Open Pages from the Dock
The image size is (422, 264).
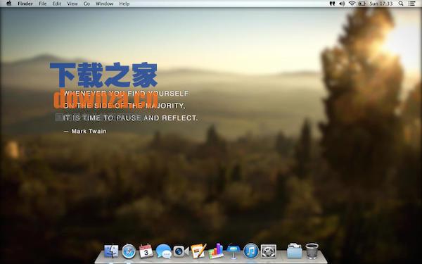pyautogui.click(x=198, y=251)
